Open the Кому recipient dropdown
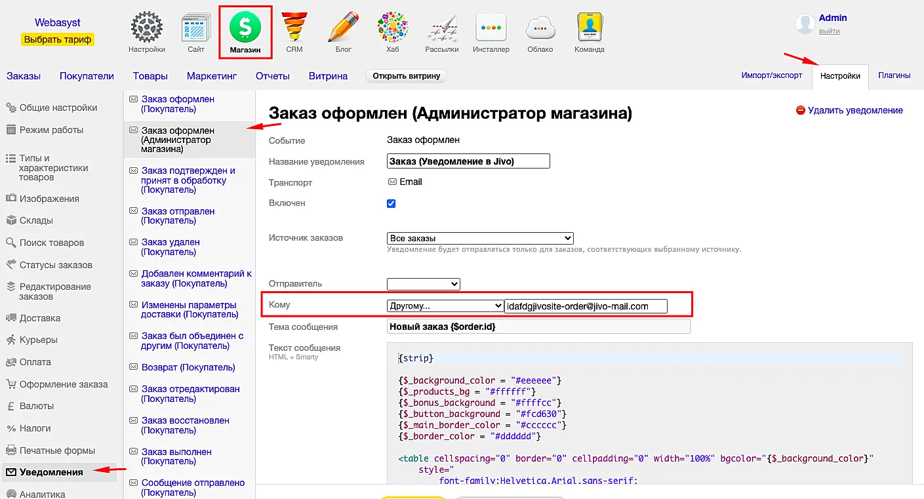924x499 pixels. 445,306
